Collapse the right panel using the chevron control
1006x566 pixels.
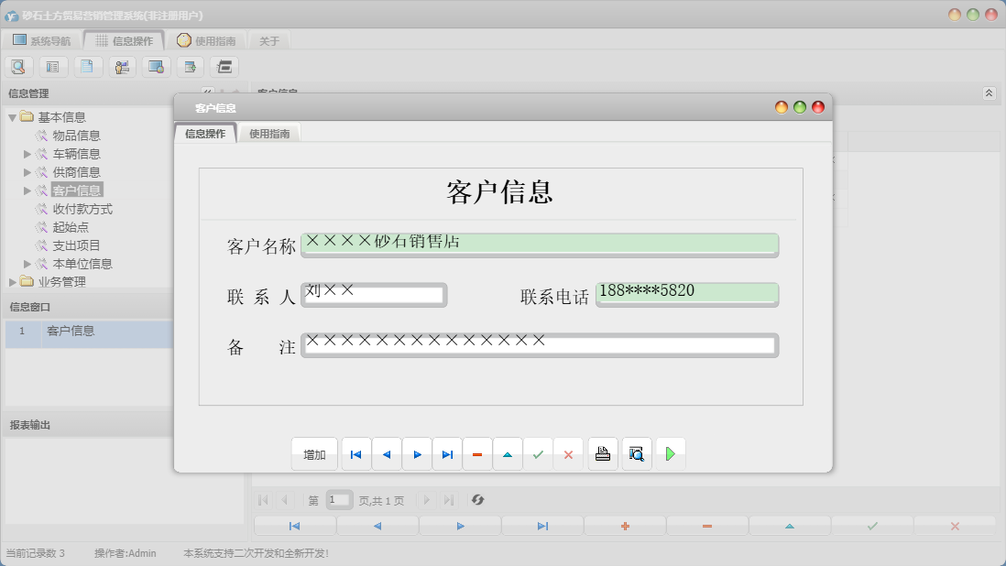(x=988, y=93)
